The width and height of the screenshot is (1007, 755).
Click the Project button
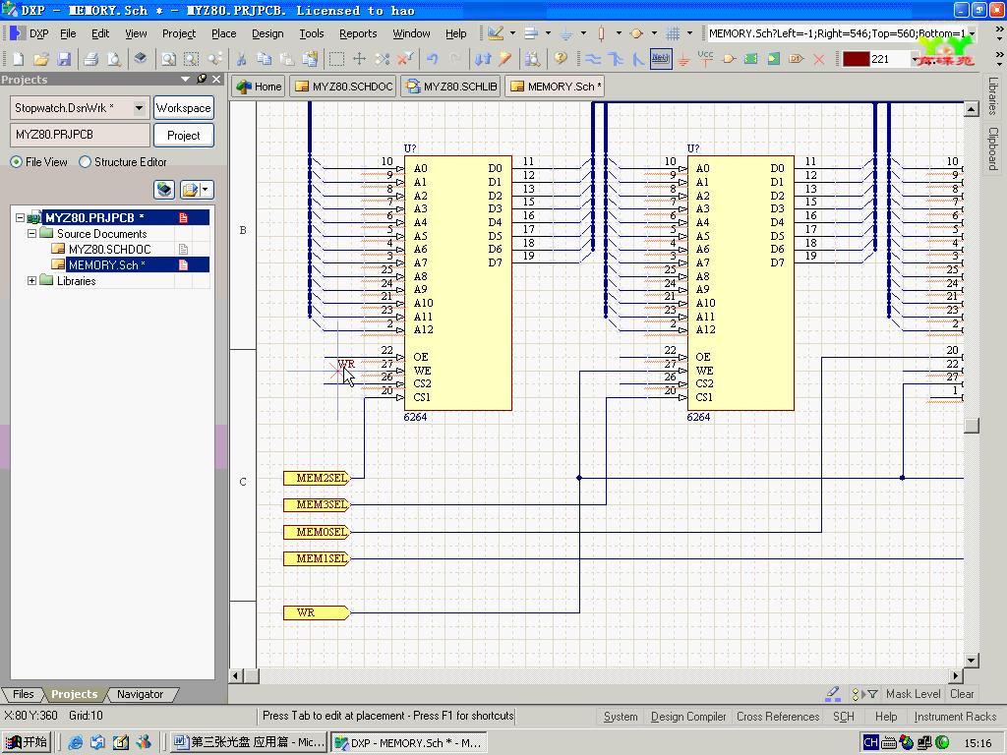click(x=184, y=136)
